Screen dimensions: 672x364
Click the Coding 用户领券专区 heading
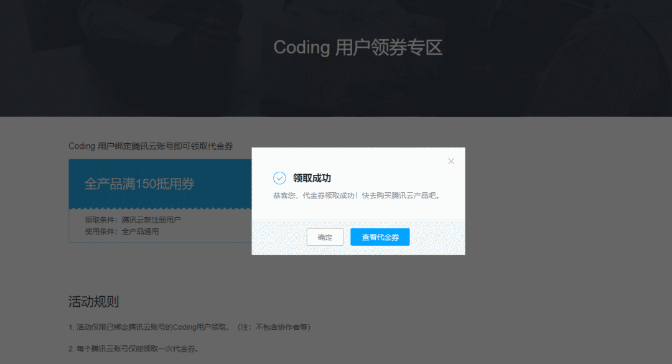pos(358,47)
